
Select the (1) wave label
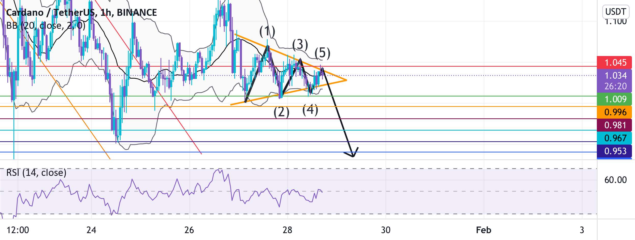(x=267, y=31)
